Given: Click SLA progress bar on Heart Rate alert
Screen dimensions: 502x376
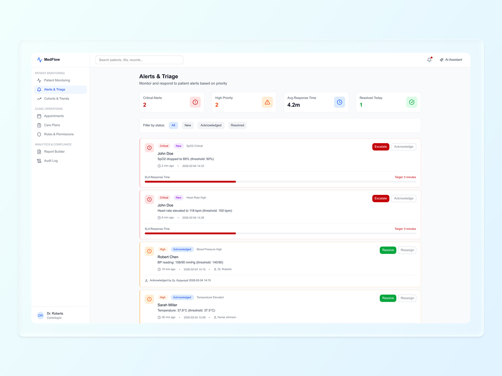Looking at the screenshot, I should point(280,233).
